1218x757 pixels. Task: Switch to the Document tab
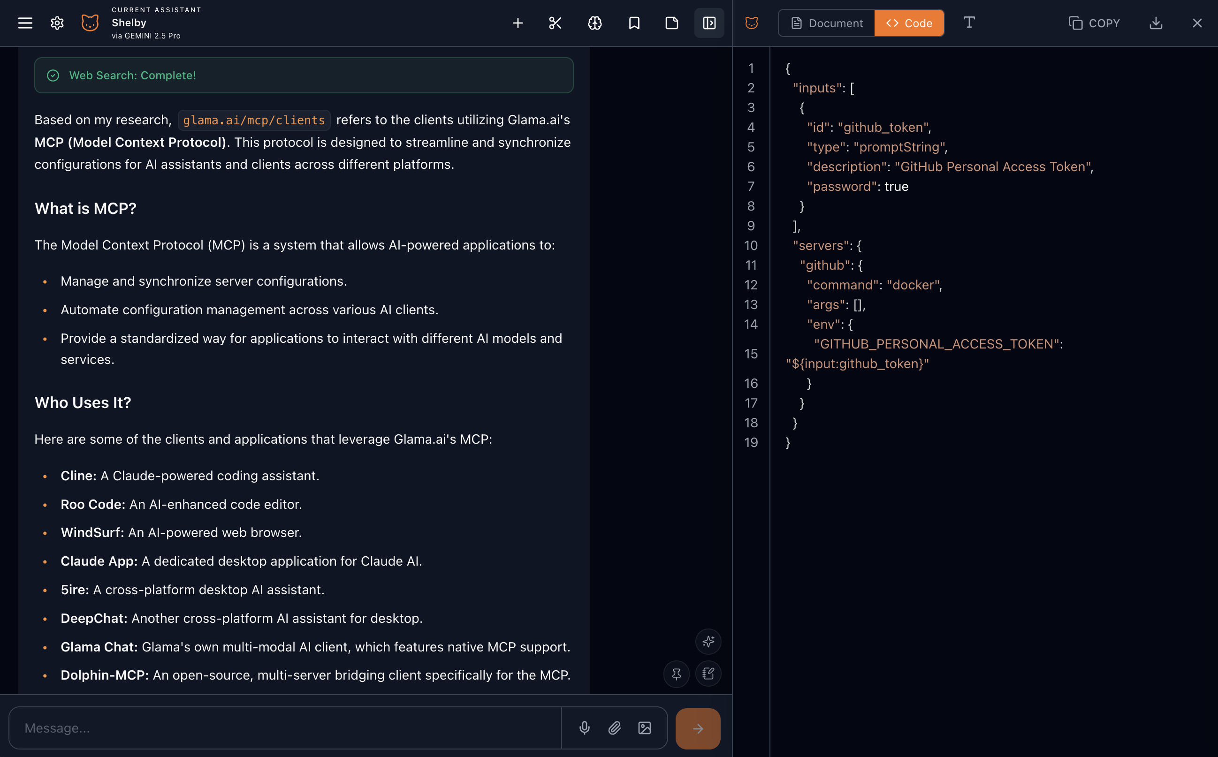click(827, 23)
